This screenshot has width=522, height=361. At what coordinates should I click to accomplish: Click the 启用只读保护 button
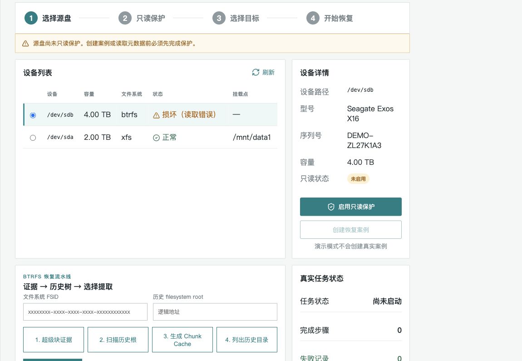[x=350, y=207]
